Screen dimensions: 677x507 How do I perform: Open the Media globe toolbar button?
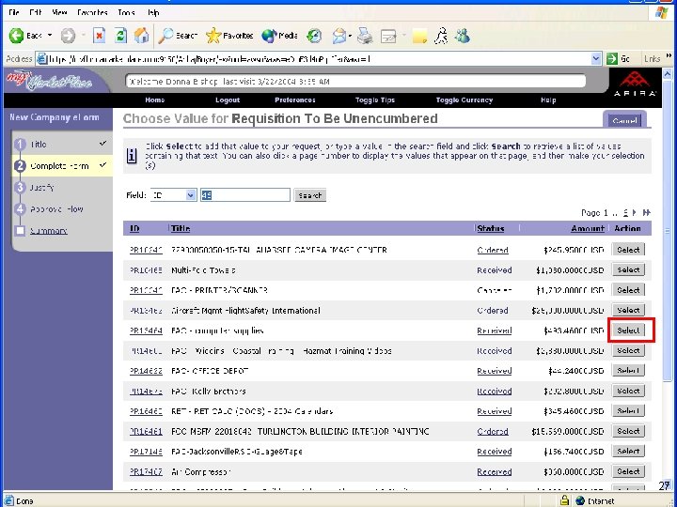click(269, 36)
